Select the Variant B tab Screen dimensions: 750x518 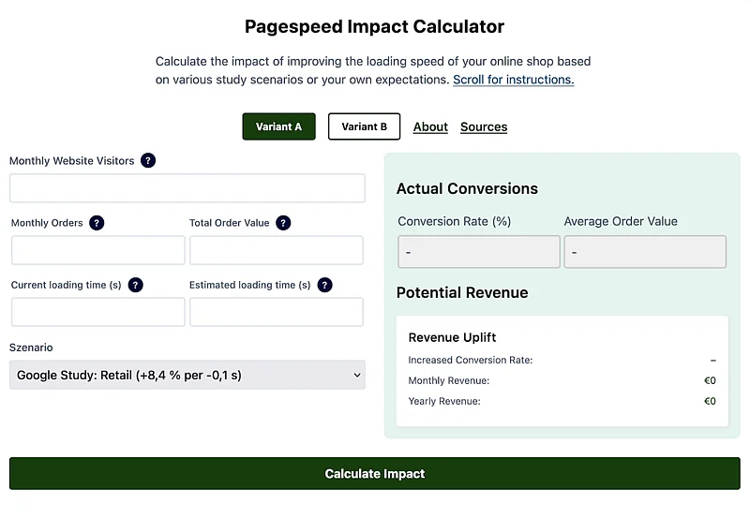364,126
